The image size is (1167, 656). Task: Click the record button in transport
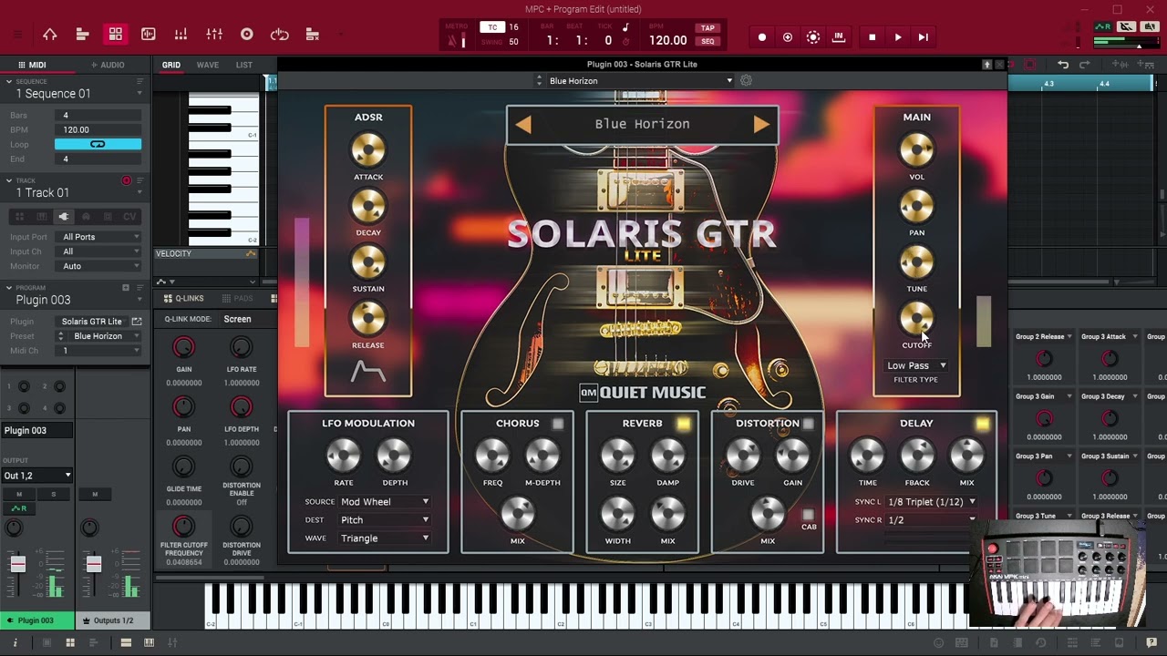pyautogui.click(x=762, y=37)
